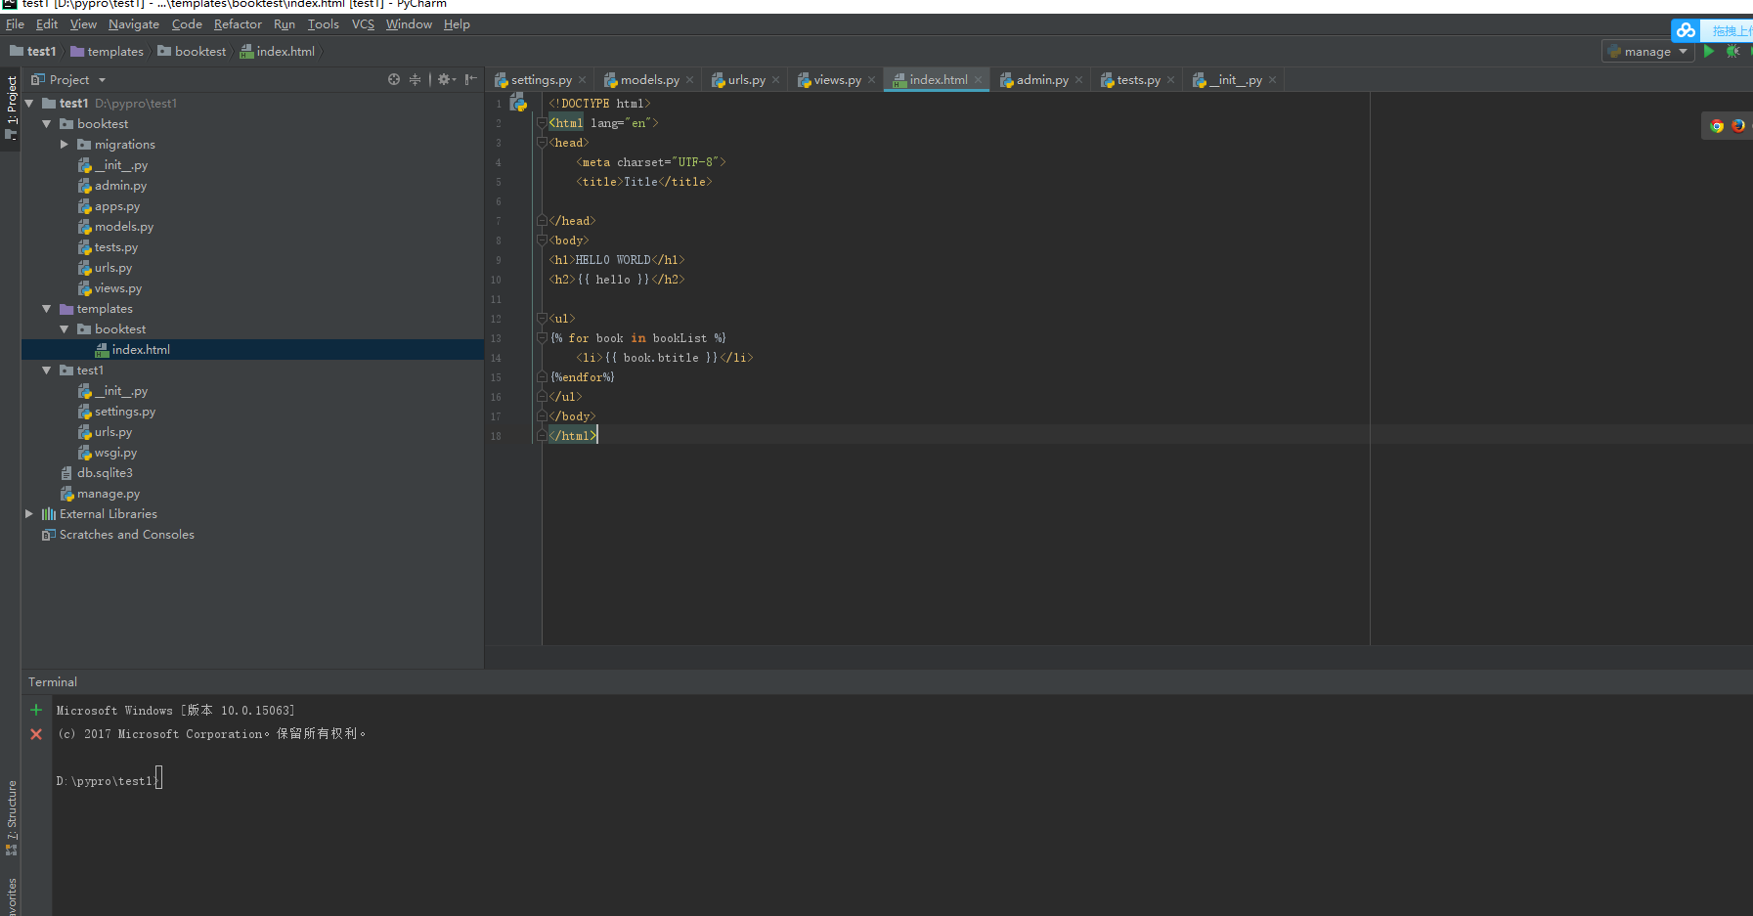This screenshot has width=1753, height=916.
Task: Open the Navigate menu
Action: [134, 24]
